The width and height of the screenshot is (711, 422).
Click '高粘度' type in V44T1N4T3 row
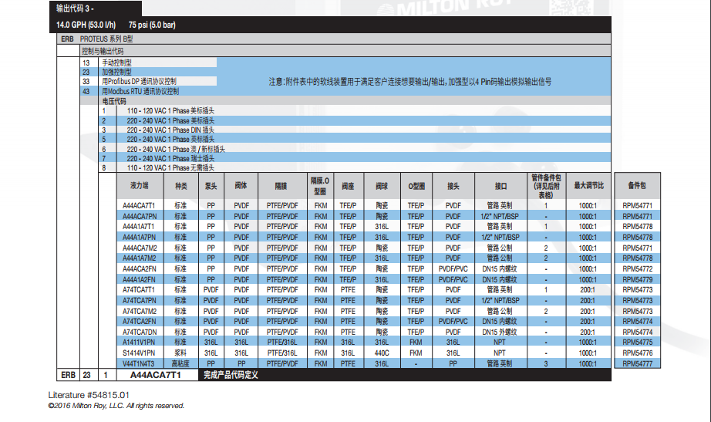tap(180, 364)
